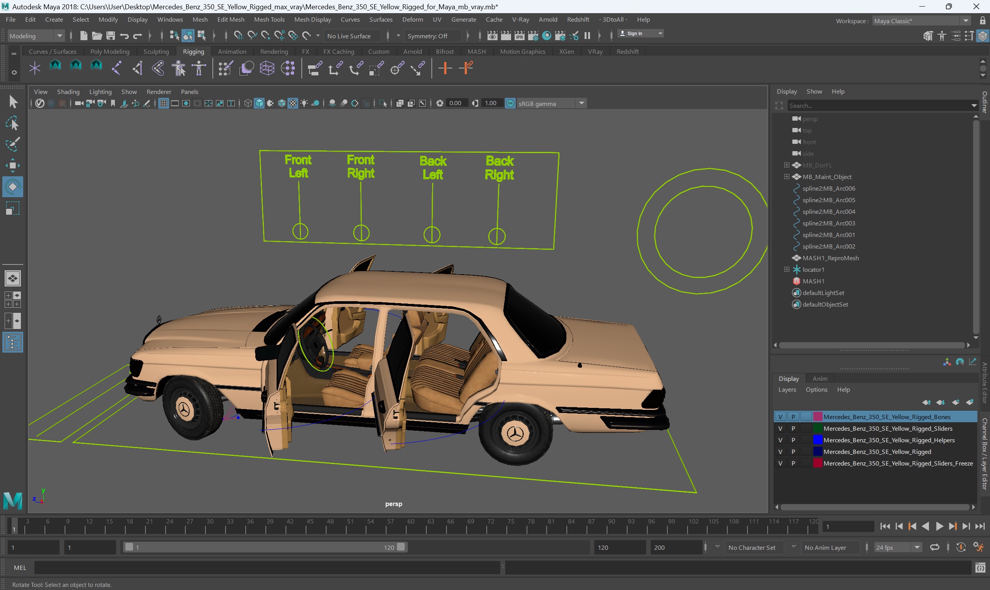The height and width of the screenshot is (590, 990).
Task: Click the Rigged_Bones layer color swatch
Action: (x=817, y=417)
